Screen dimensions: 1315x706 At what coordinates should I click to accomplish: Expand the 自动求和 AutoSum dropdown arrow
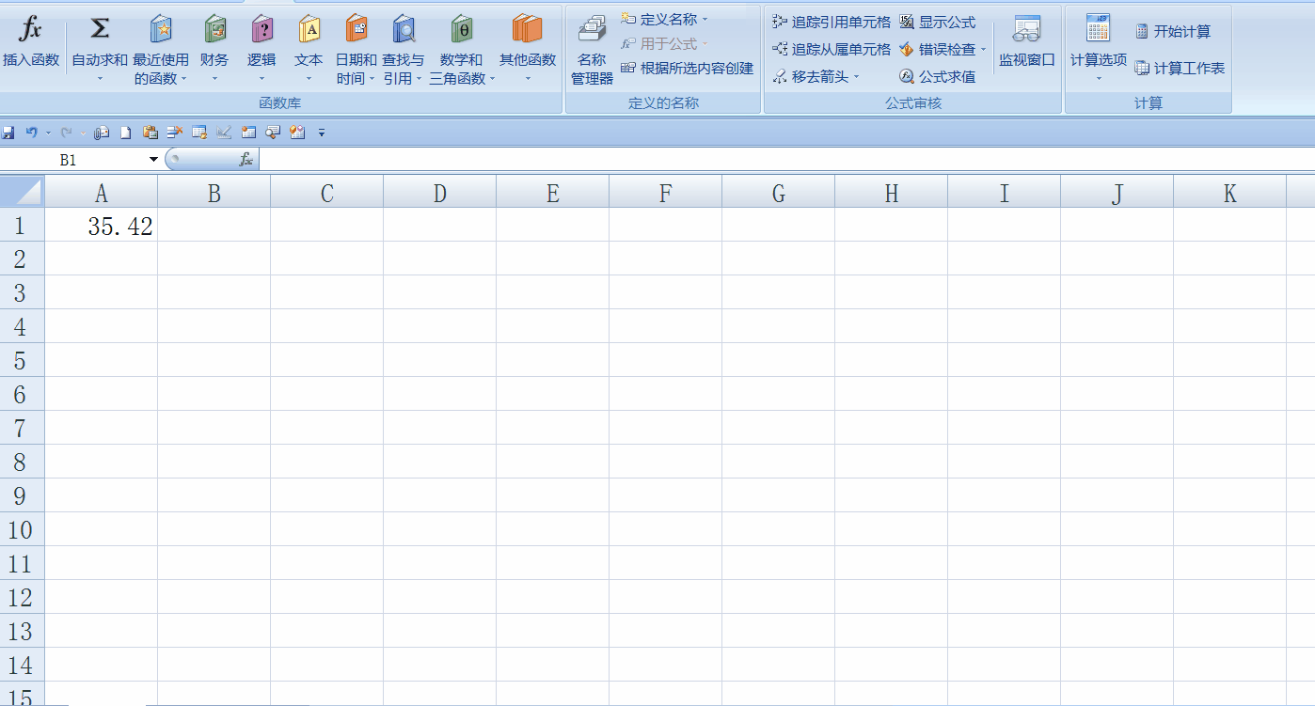click(100, 79)
